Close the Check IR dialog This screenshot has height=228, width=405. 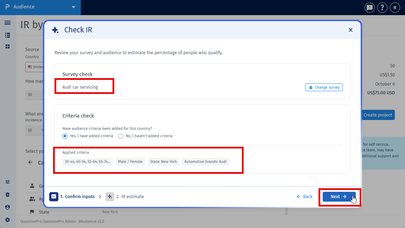[351, 30]
